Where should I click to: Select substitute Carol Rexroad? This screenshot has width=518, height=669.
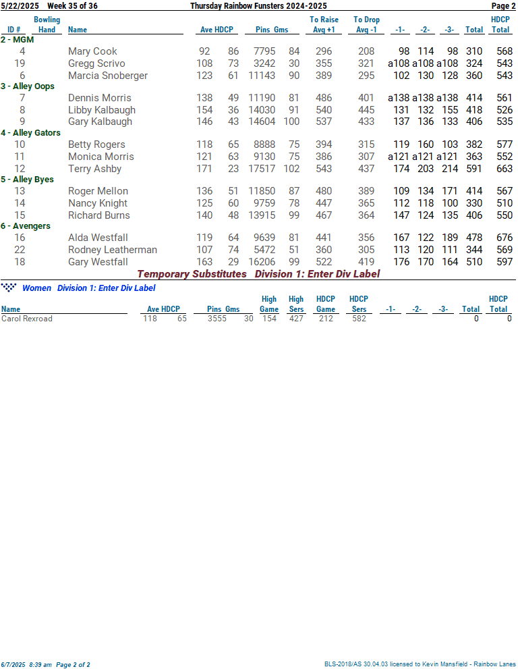point(27,319)
